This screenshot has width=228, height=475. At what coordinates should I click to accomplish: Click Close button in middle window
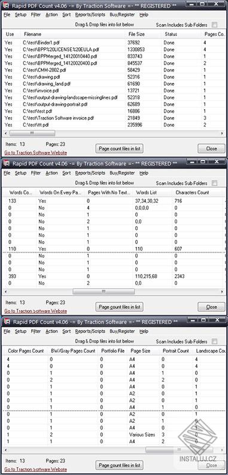(x=211, y=307)
